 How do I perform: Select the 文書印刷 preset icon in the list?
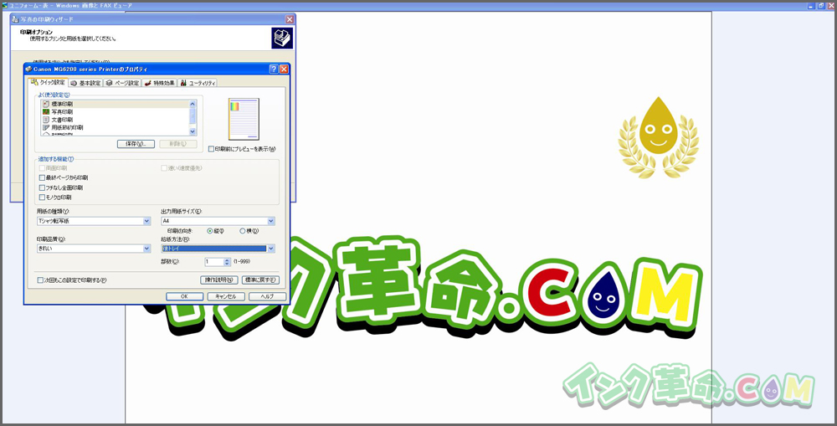pos(46,120)
